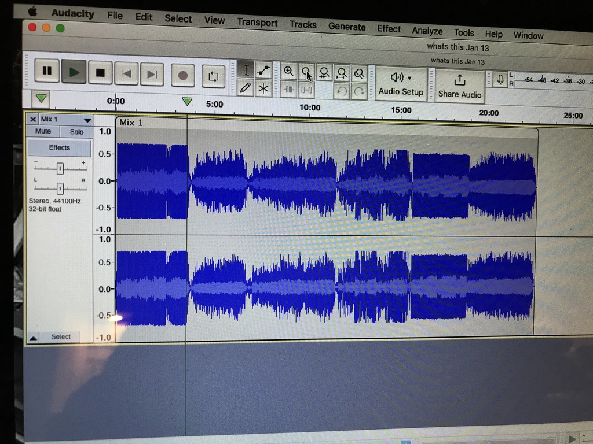Image resolution: width=593 pixels, height=444 pixels.
Task: Open the Generate menu
Action: point(347,27)
